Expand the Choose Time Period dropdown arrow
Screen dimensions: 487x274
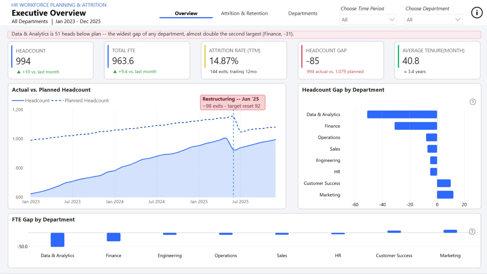[x=392, y=20]
